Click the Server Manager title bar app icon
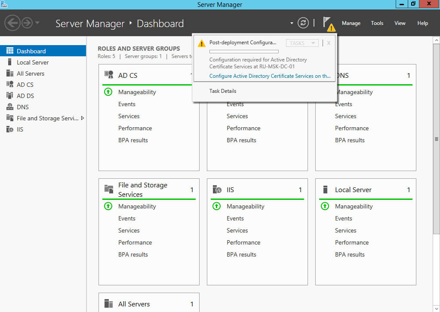Image resolution: width=440 pixels, height=312 pixels. [x=4, y=4]
